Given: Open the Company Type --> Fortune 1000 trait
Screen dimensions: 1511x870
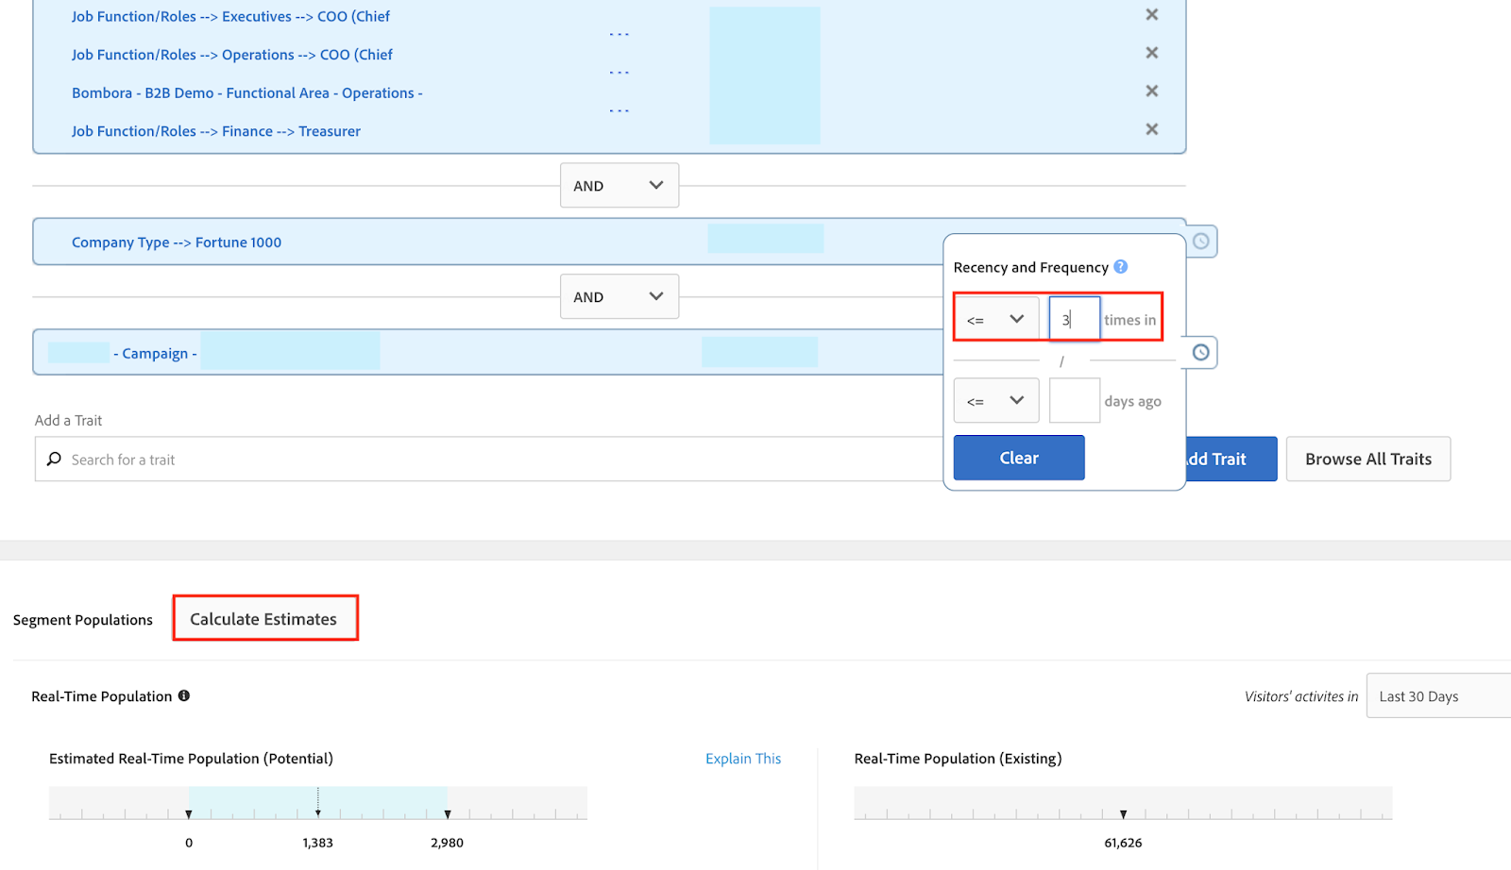Looking at the screenshot, I should tap(177, 243).
